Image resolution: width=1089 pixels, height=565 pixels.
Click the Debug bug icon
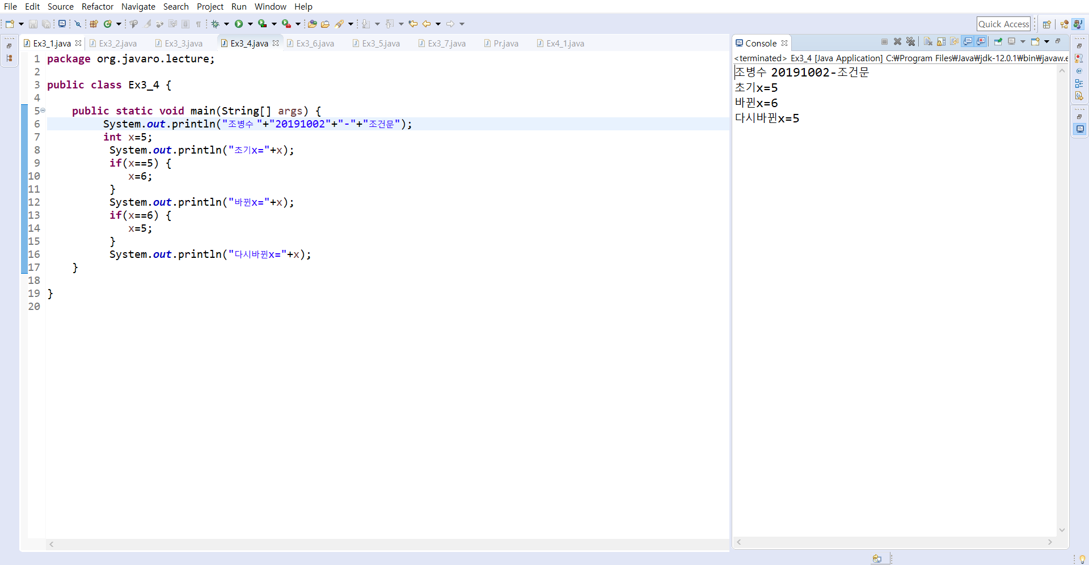point(216,24)
